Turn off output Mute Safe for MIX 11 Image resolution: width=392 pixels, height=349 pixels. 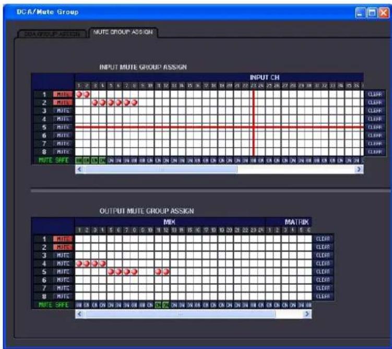tap(158, 305)
